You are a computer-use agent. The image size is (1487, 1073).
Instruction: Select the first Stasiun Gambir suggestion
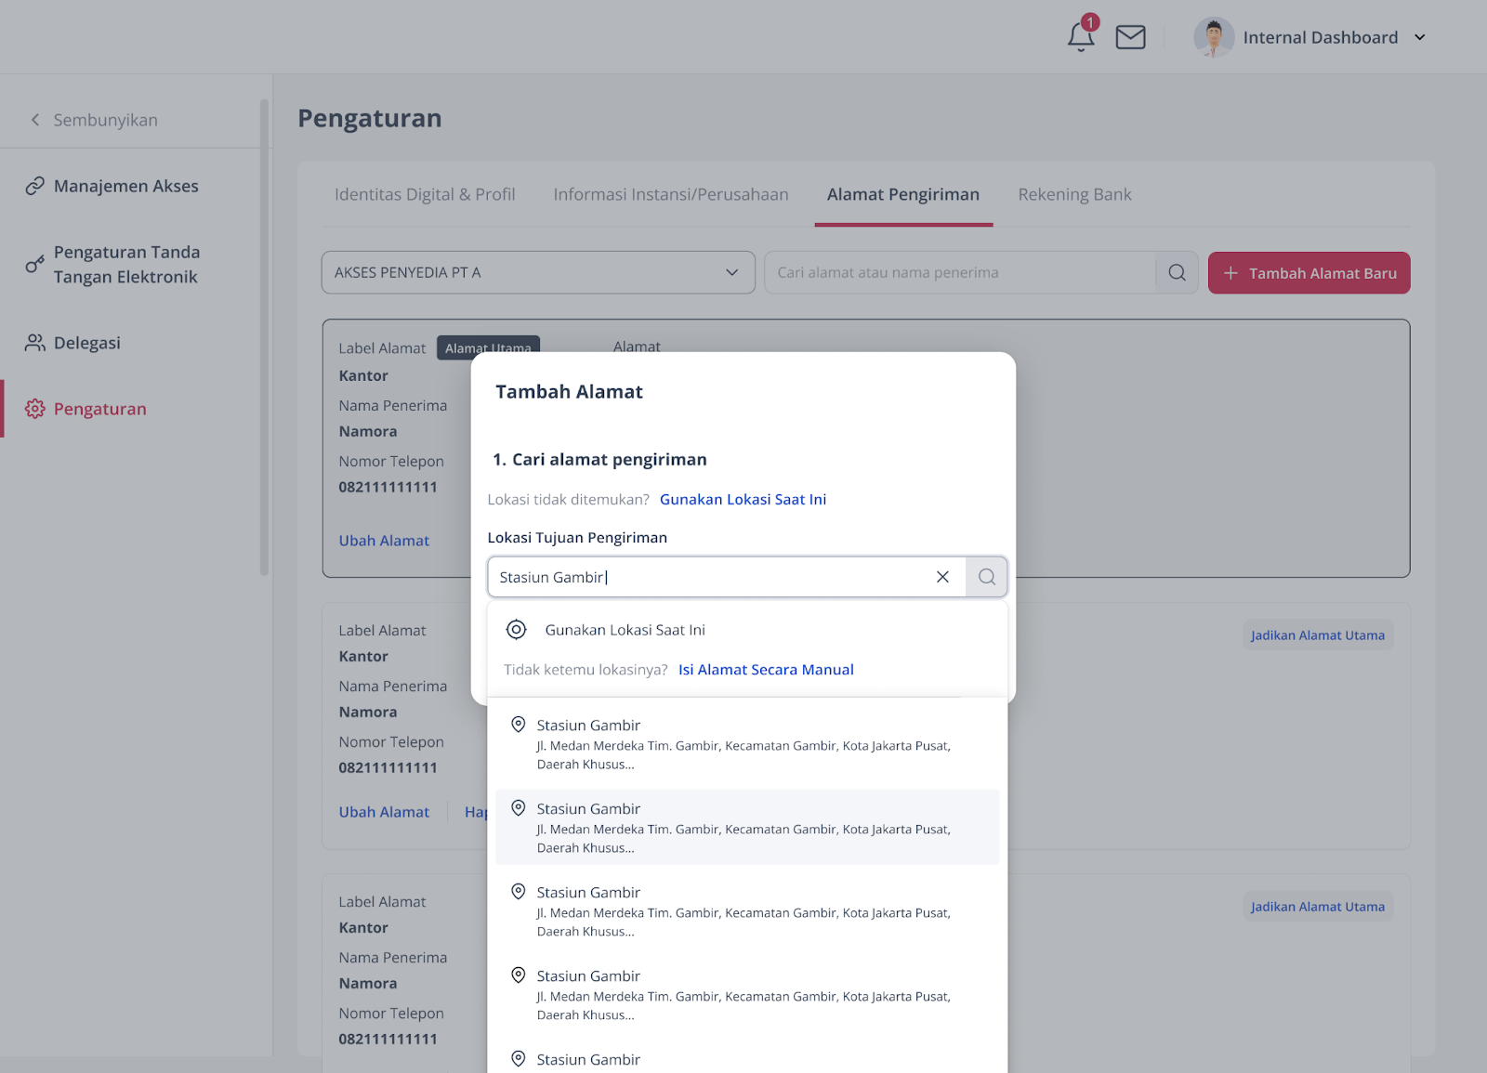pyautogui.click(x=747, y=744)
